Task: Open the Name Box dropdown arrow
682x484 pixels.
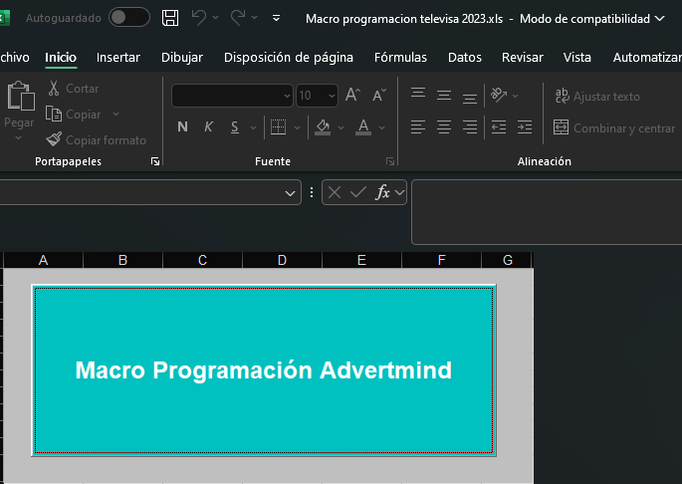Action: [x=290, y=193]
